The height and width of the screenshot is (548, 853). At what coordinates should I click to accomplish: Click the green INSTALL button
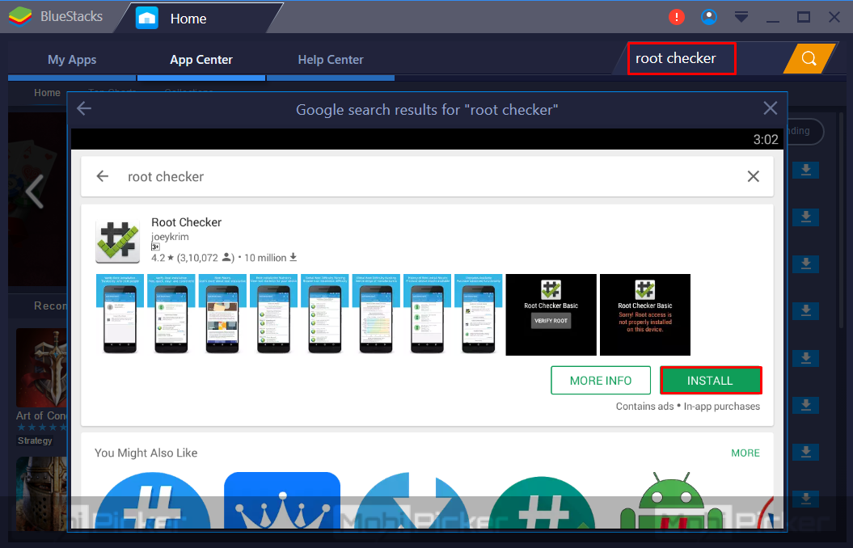[711, 380]
